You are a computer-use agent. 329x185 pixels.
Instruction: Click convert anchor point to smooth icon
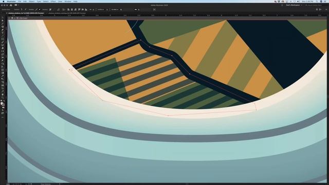coord(25,10)
